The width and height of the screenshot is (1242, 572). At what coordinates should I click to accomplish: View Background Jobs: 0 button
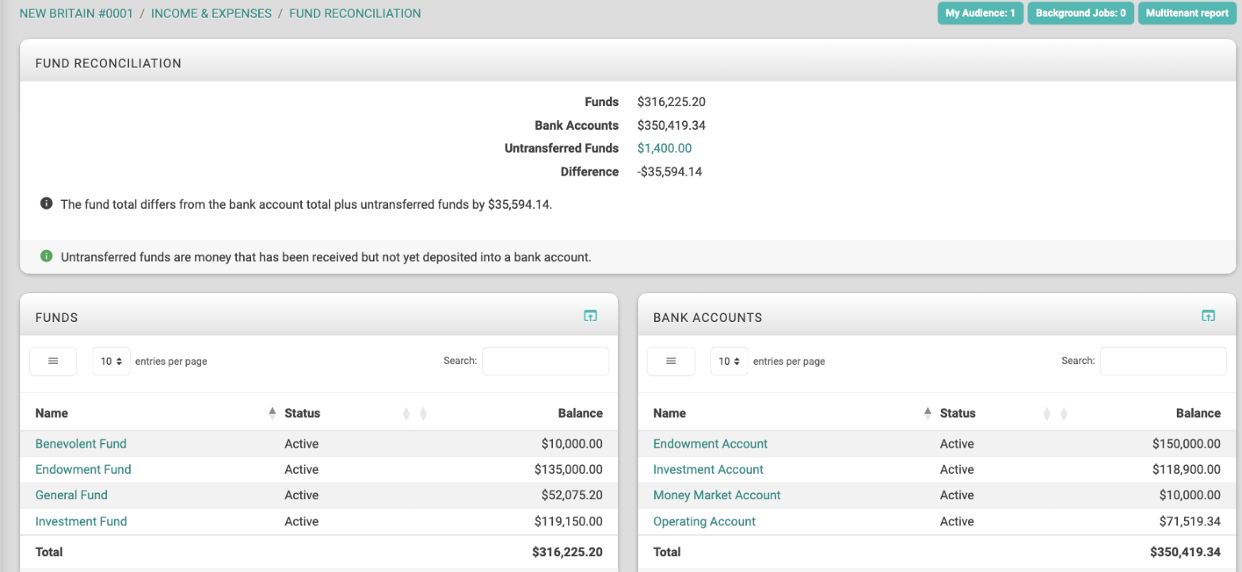click(1081, 13)
